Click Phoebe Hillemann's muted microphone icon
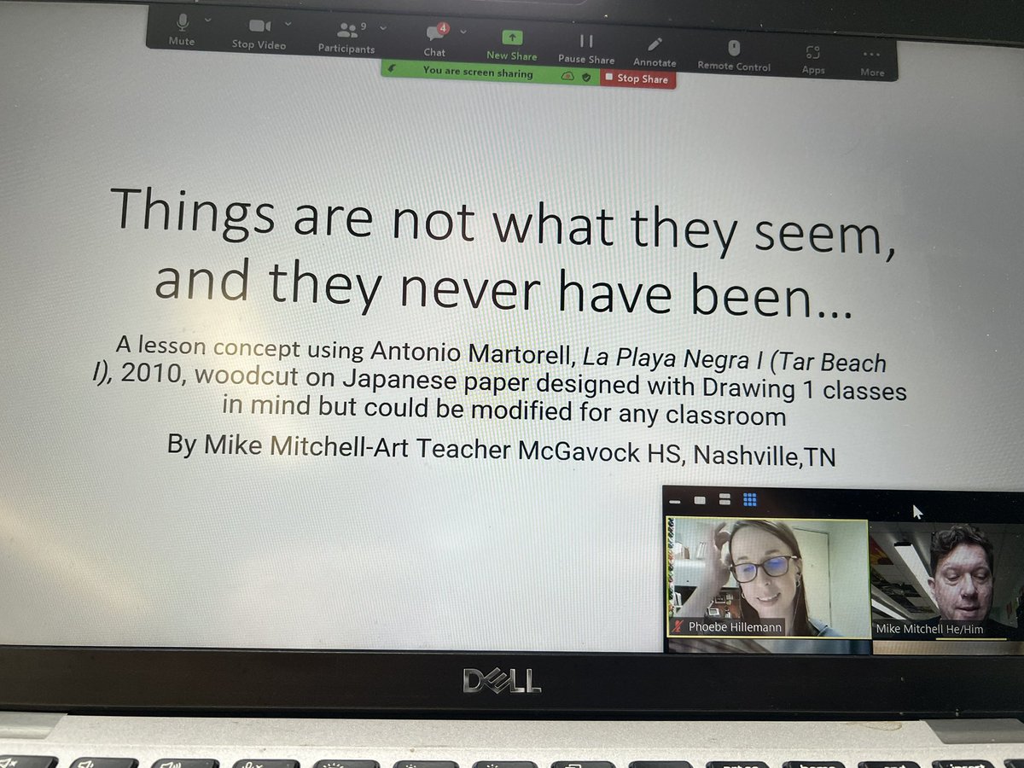The height and width of the screenshot is (768, 1024). point(678,626)
